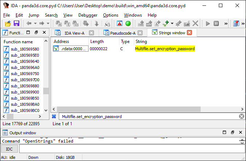Image resolution: width=246 pixels, height=161 pixels.
Task: Open back-navigation history dropdown arrow
Action: (36, 23)
